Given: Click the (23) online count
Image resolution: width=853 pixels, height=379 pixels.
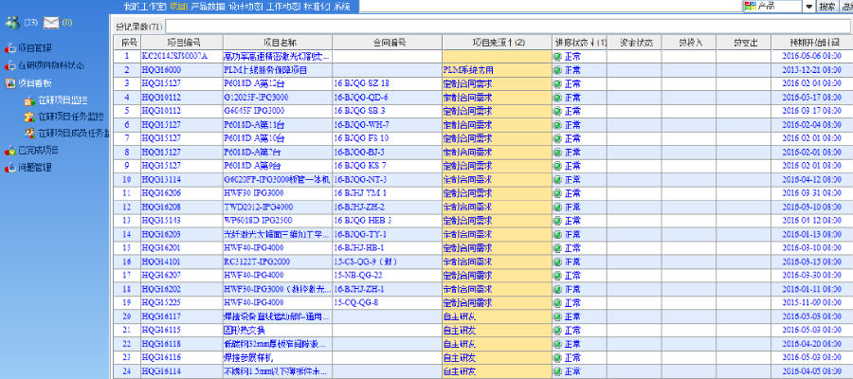Looking at the screenshot, I should pyautogui.click(x=31, y=23).
